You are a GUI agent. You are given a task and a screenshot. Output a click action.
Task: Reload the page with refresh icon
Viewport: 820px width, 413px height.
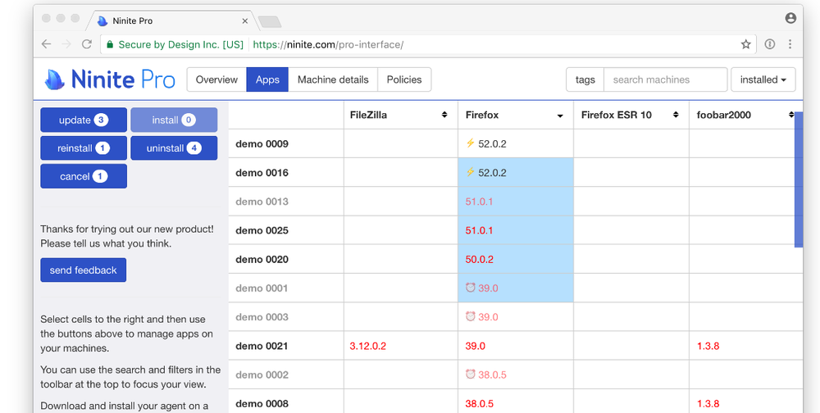tap(87, 44)
